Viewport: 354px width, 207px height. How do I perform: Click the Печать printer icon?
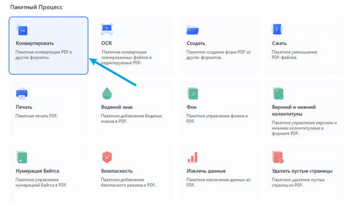[22, 94]
